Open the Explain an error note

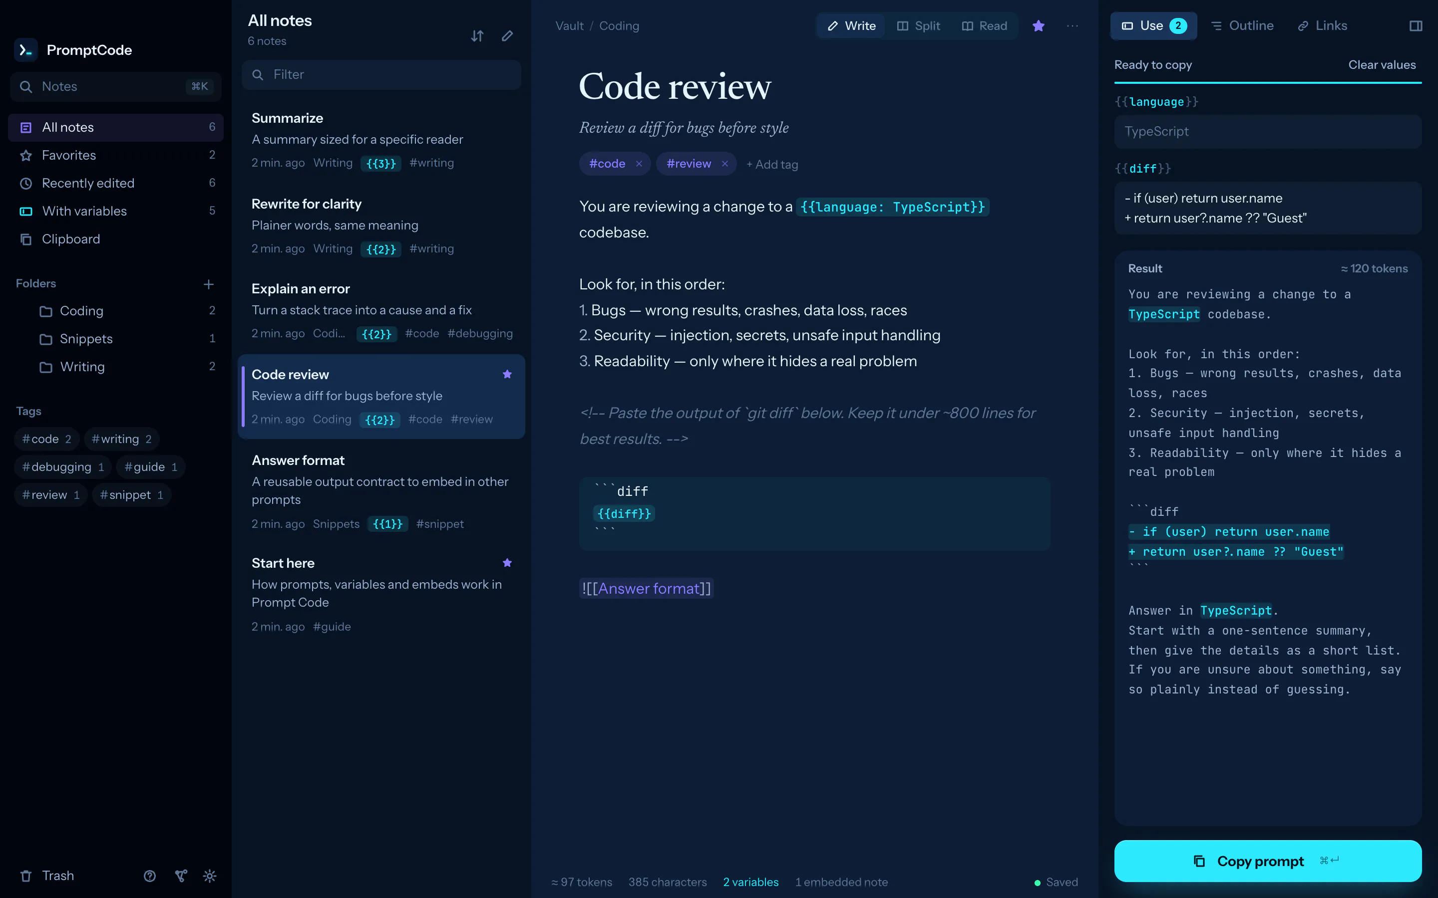(x=381, y=311)
